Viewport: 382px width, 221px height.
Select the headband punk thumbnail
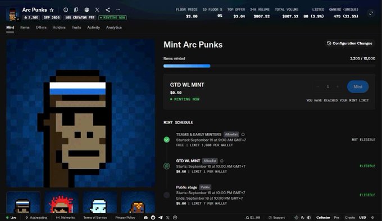click(24, 202)
